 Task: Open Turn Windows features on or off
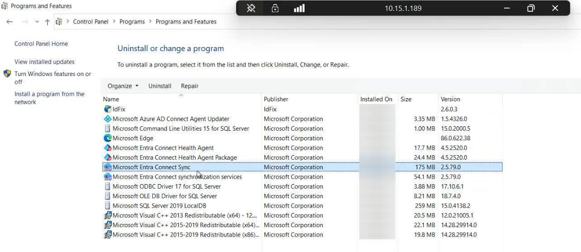[x=52, y=78]
